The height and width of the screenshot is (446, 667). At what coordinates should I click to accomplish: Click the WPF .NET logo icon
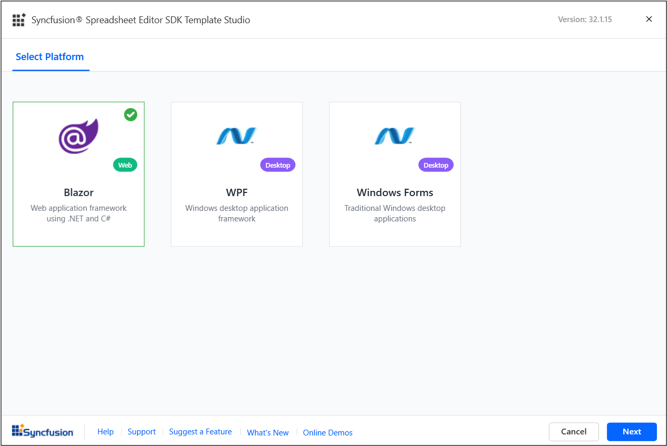coord(236,135)
